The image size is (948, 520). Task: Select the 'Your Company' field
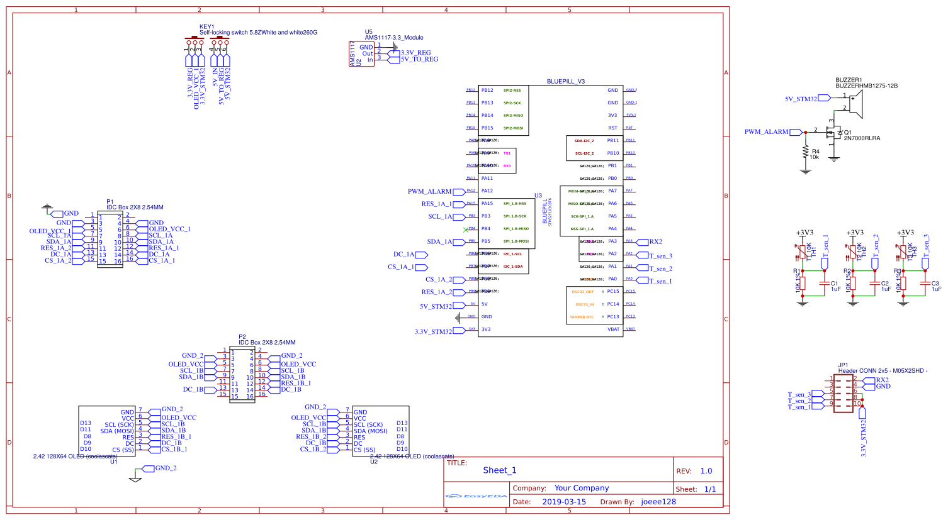pyautogui.click(x=582, y=488)
